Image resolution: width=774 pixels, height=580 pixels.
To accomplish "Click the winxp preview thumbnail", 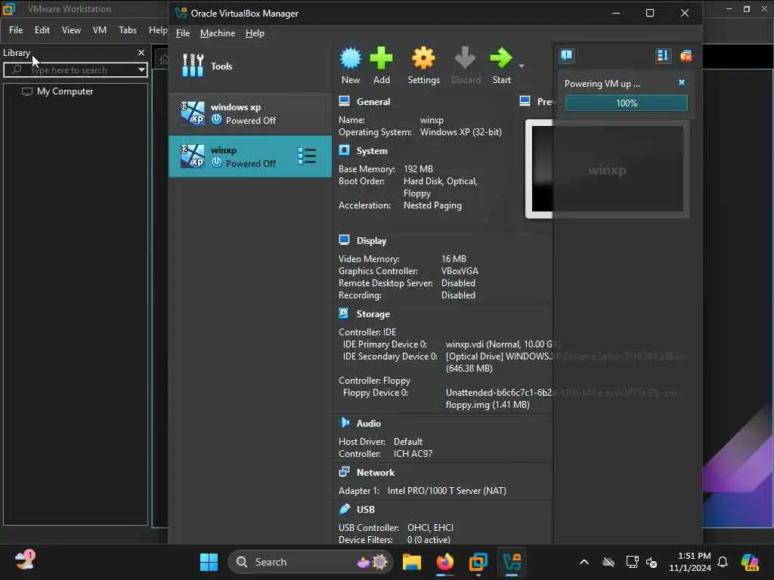I will point(607,168).
